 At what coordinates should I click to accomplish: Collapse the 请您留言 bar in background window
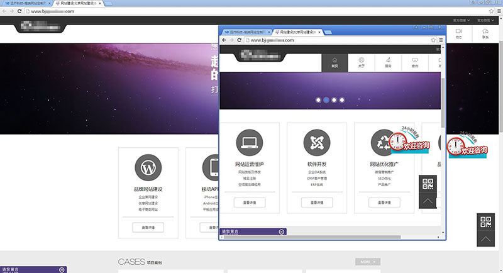tap(62, 270)
